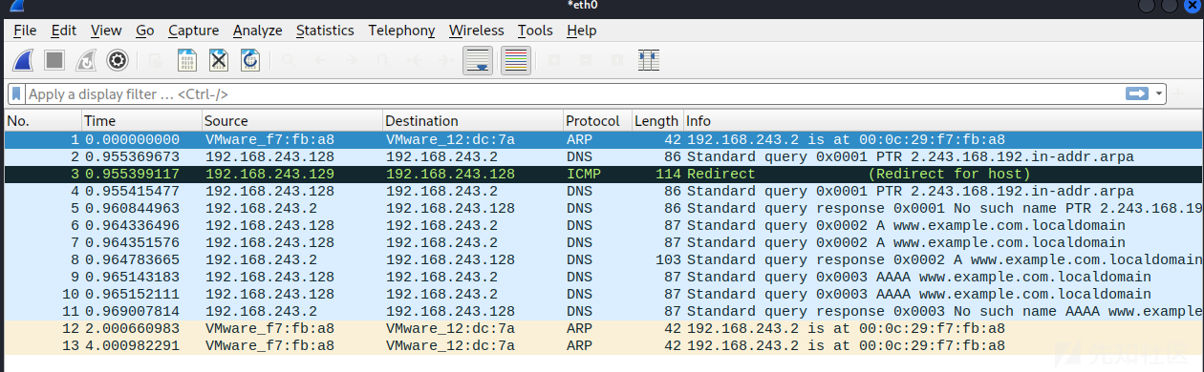The image size is (1204, 372).
Task: Toggle auto-scroll to last packet during capture
Action: click(478, 61)
